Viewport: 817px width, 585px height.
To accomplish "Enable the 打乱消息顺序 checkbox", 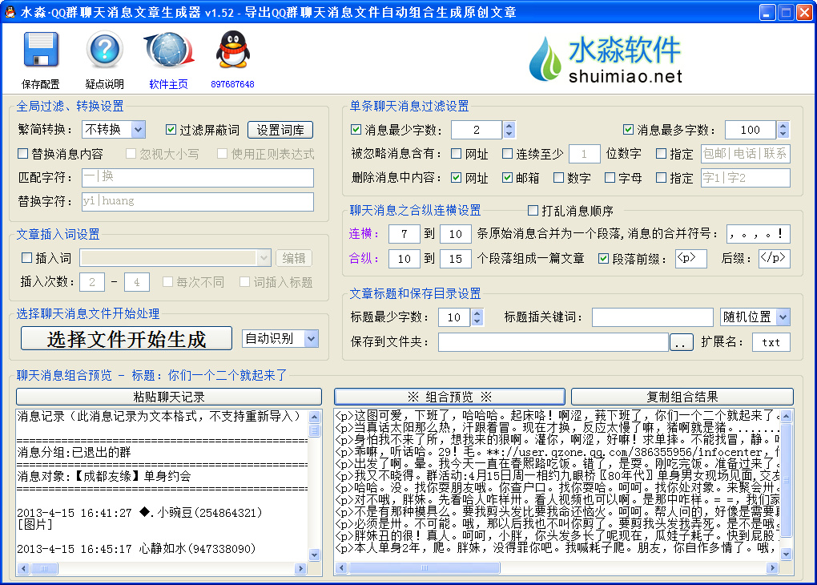I will coord(533,210).
